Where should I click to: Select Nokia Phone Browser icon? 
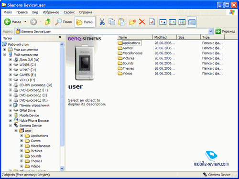pos(16,120)
